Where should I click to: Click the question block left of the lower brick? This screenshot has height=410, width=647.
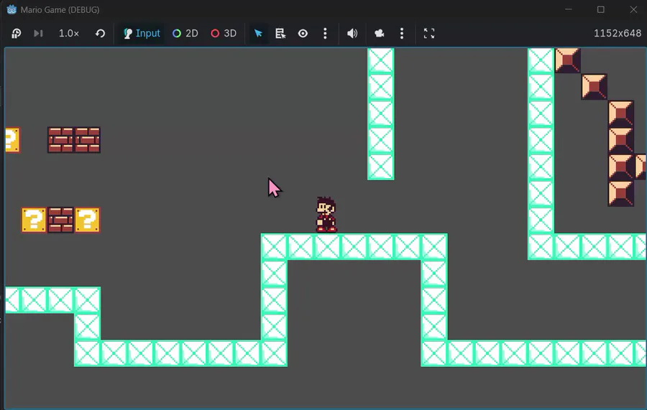click(x=34, y=220)
